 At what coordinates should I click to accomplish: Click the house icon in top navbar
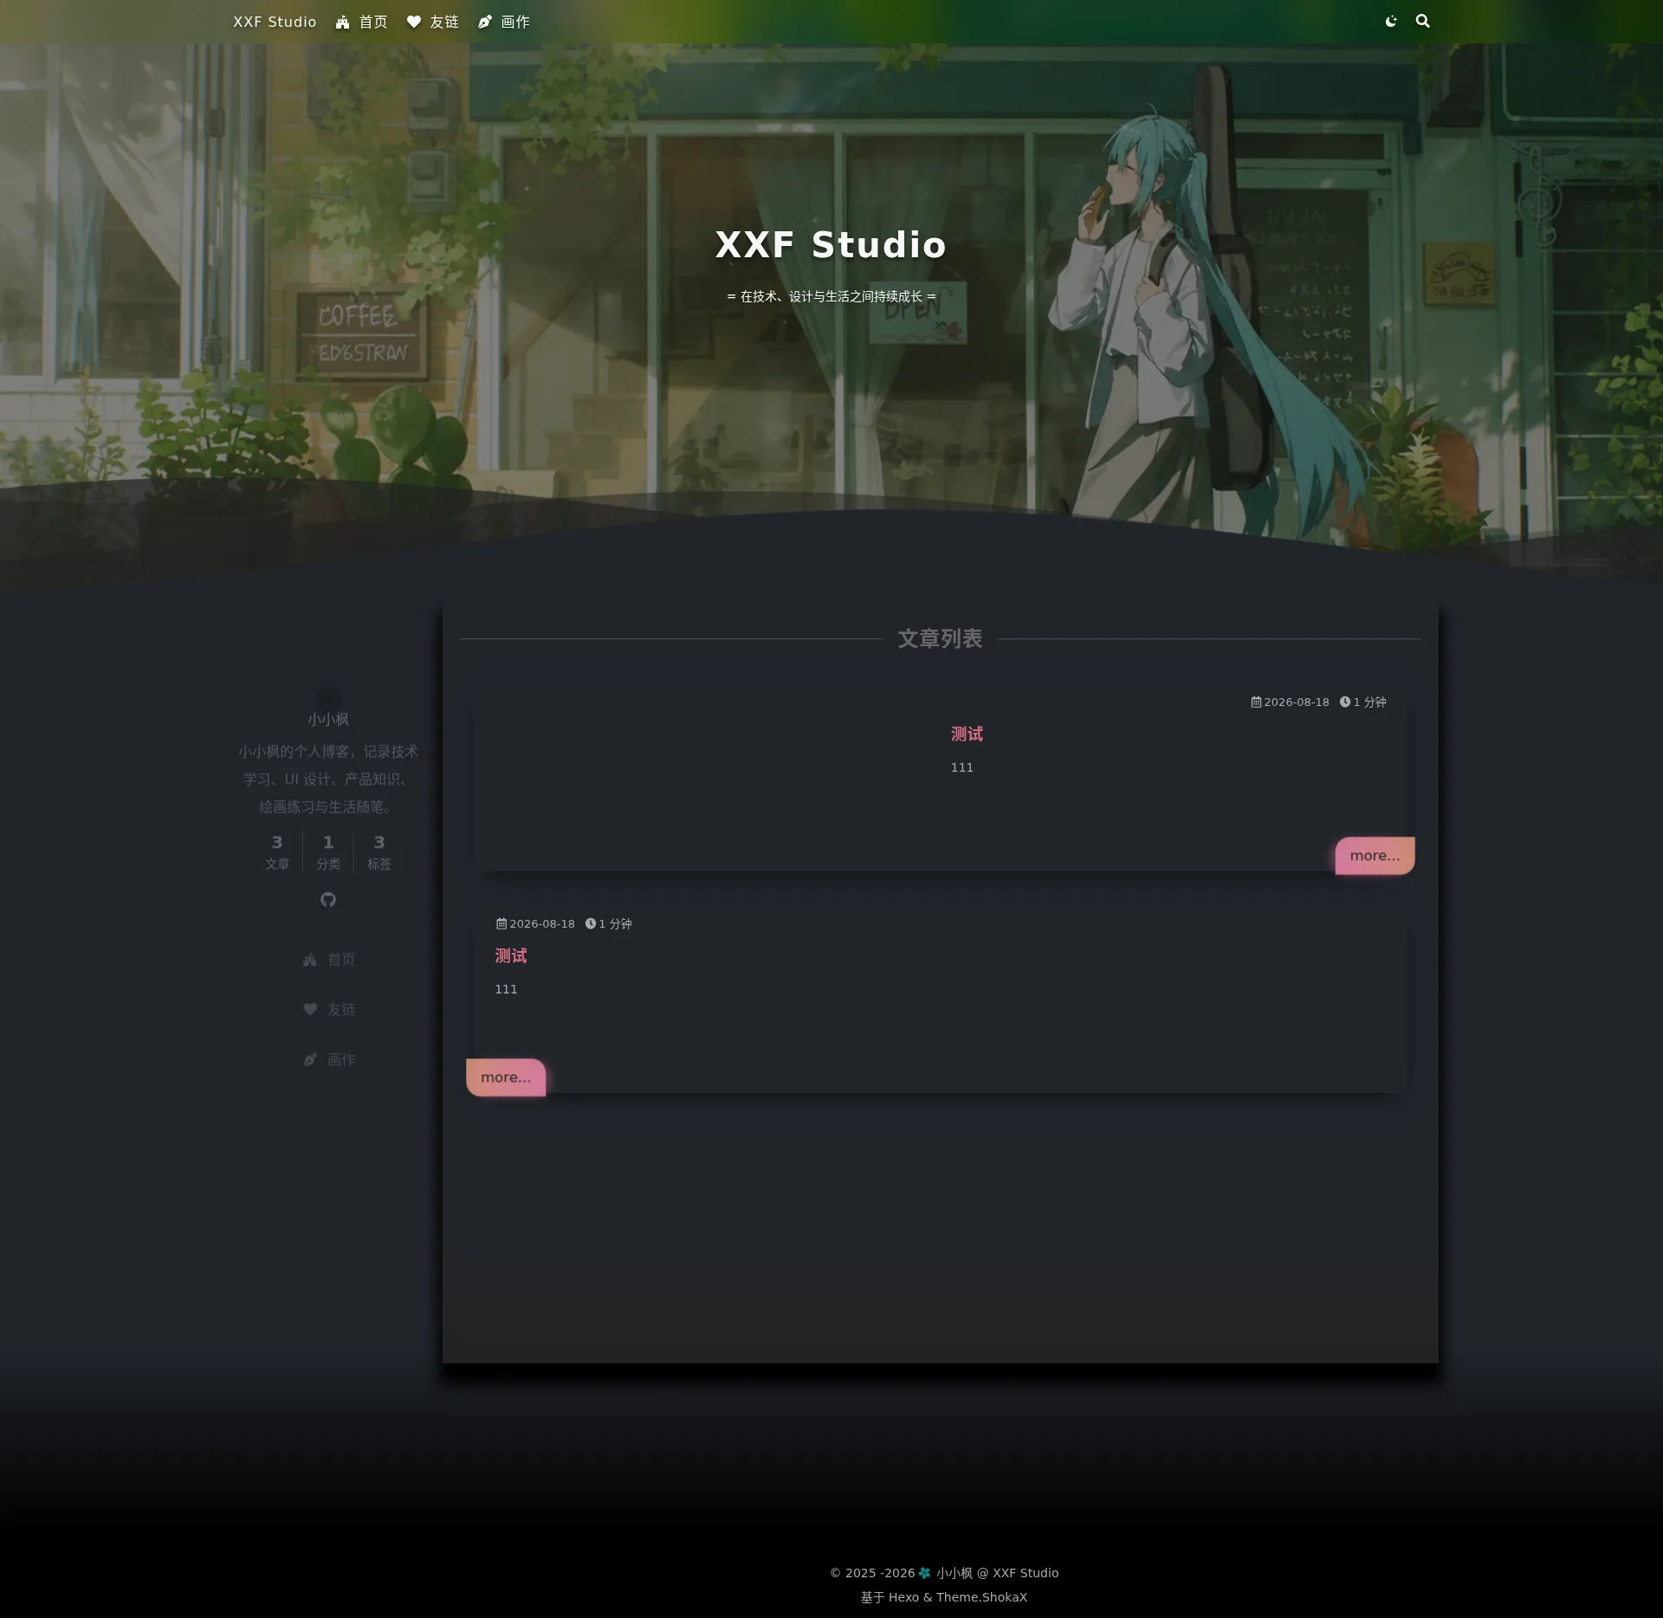(343, 22)
